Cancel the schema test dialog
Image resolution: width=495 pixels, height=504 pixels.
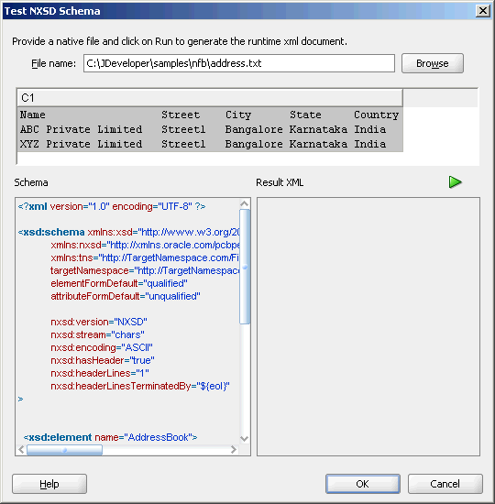point(445,484)
